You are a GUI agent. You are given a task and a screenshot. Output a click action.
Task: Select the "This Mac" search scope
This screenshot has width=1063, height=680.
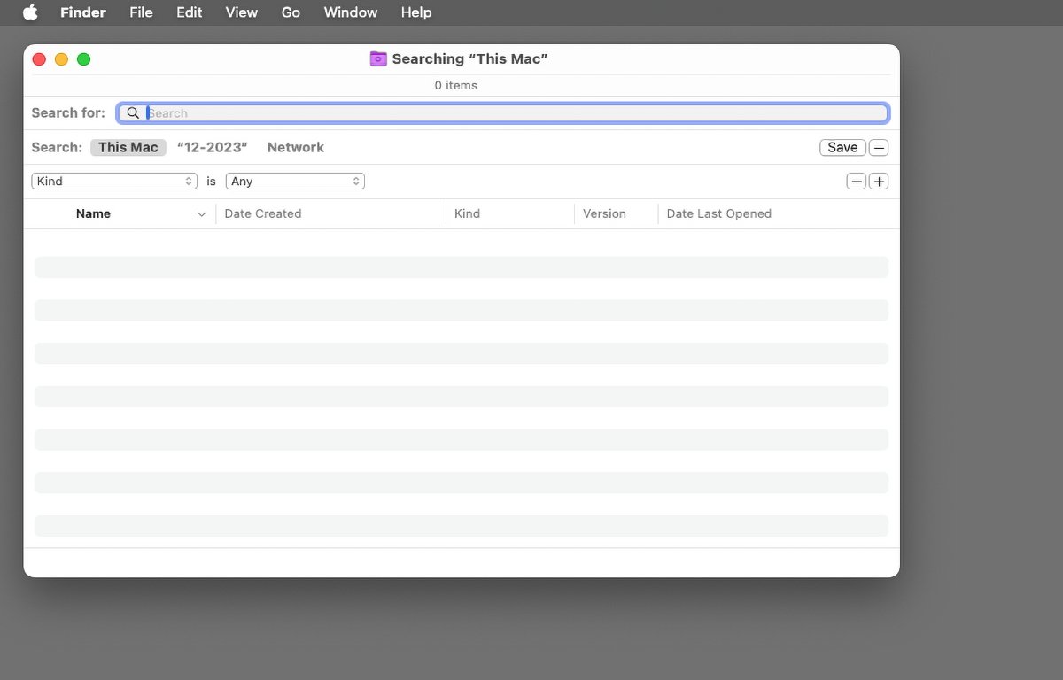click(128, 148)
